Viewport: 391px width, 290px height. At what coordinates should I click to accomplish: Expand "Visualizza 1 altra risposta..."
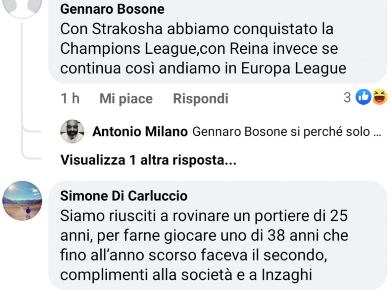(148, 160)
